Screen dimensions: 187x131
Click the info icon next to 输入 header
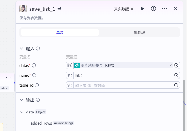(38, 48)
